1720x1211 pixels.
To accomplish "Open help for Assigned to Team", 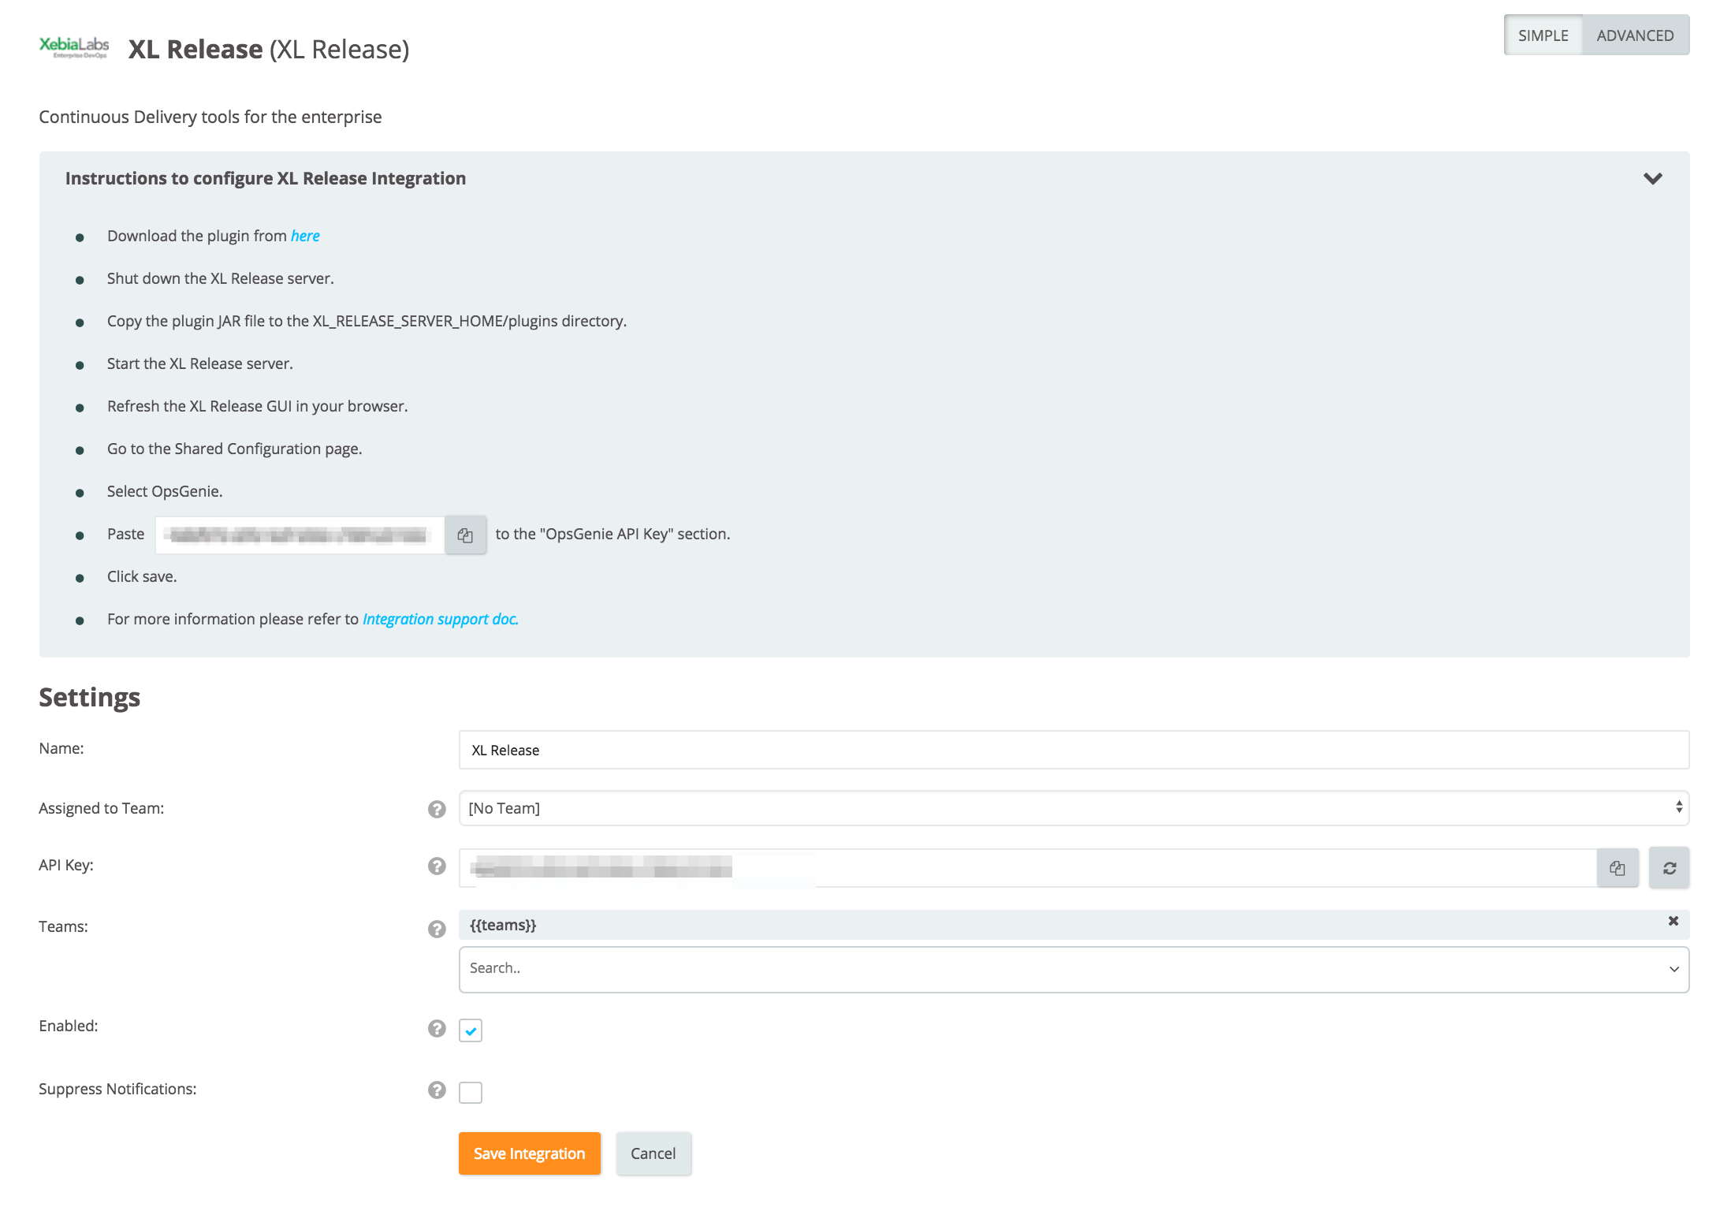I will (x=437, y=809).
